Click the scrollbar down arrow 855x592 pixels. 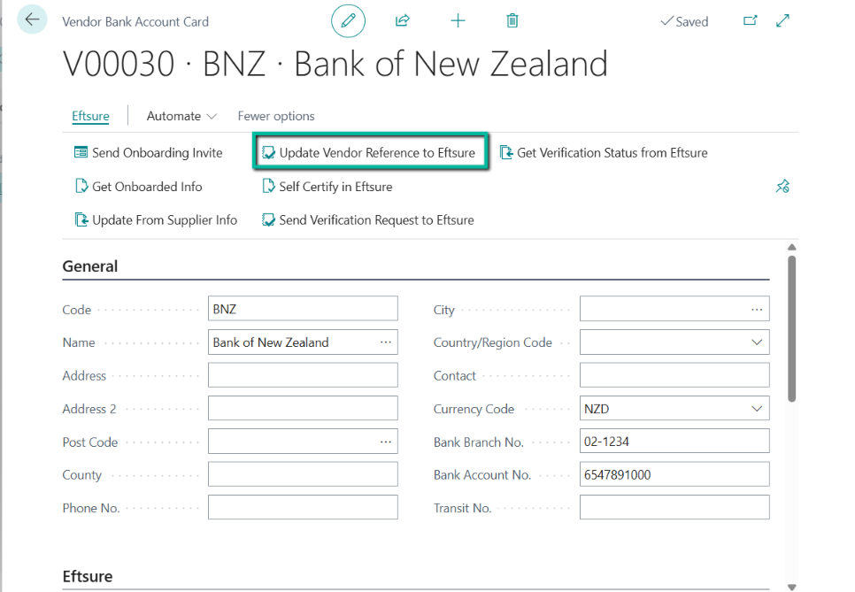click(x=792, y=587)
